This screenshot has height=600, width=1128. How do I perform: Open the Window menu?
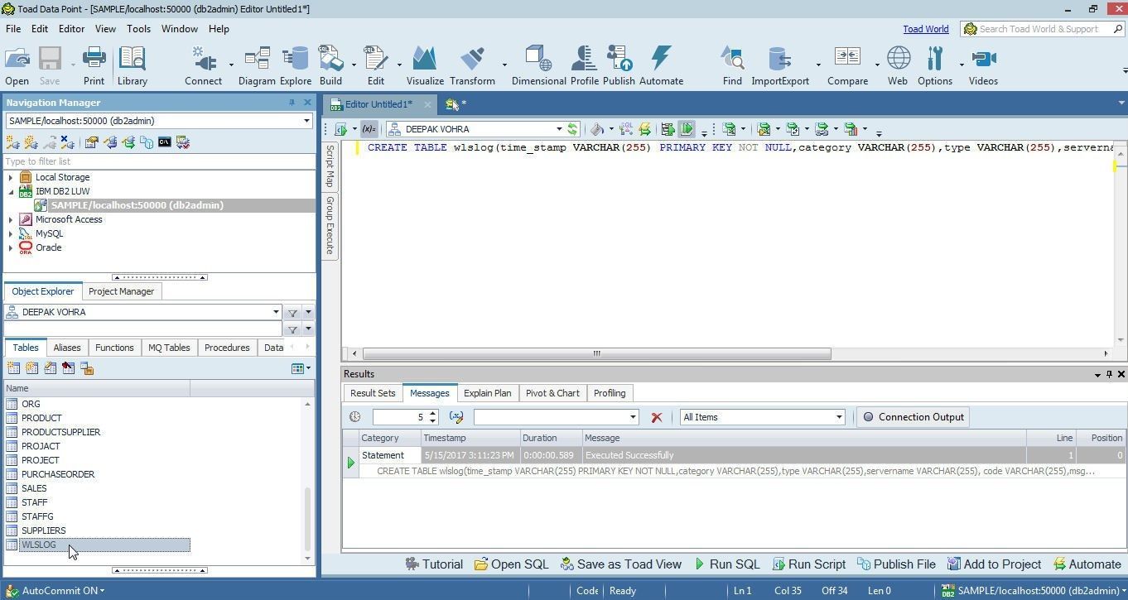[179, 28]
